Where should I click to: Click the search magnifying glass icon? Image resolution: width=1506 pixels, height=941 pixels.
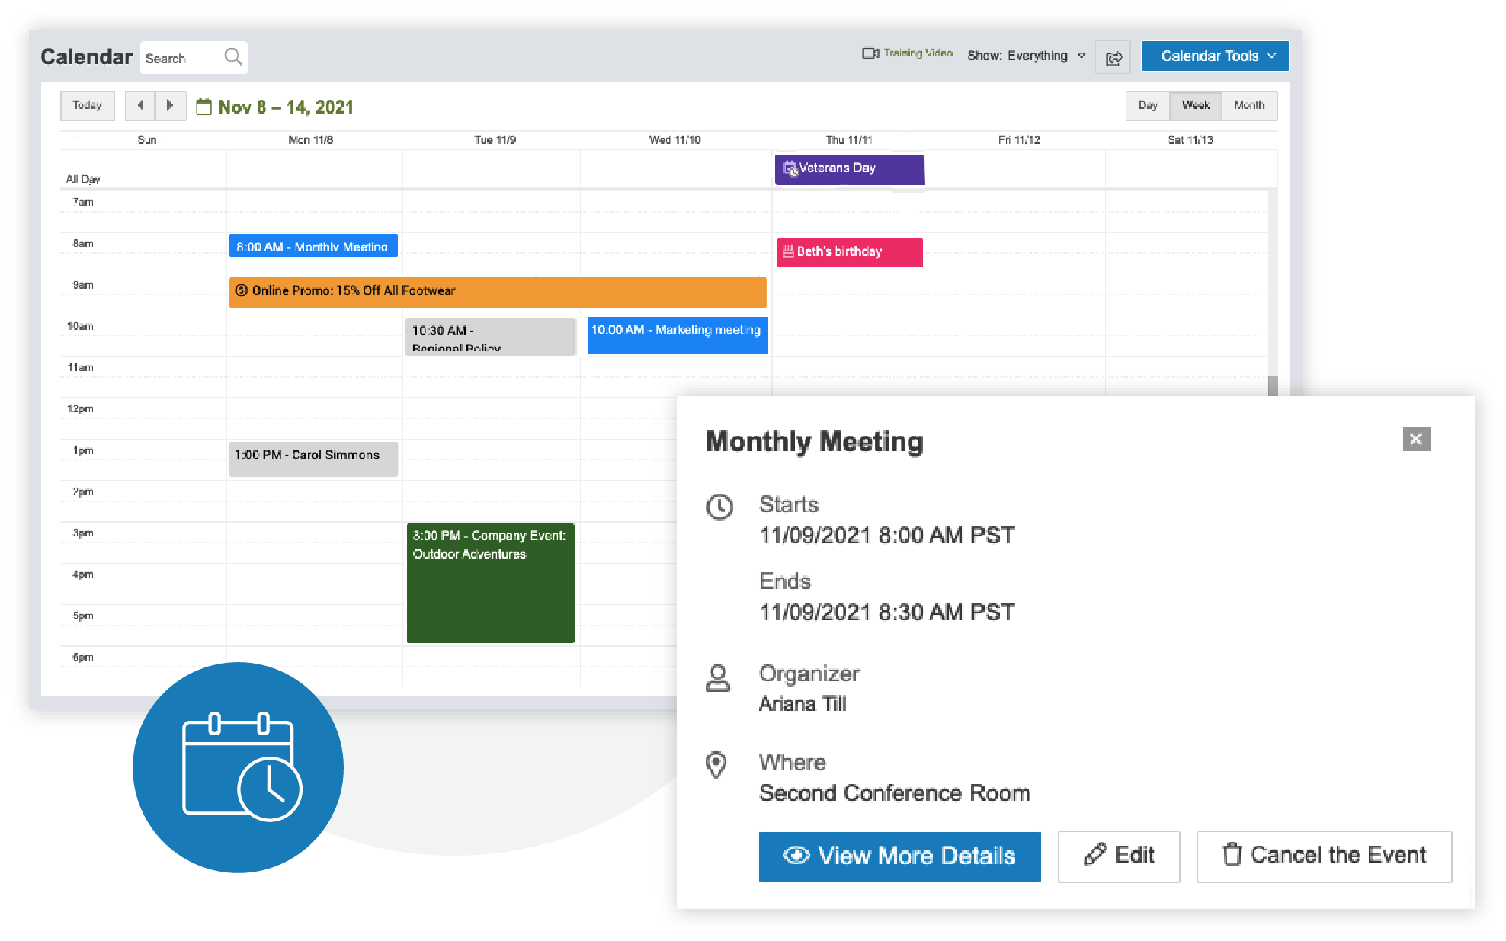(x=233, y=56)
